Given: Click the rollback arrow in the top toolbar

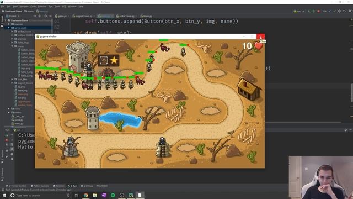Looking at the screenshot, I should tap(344, 11).
